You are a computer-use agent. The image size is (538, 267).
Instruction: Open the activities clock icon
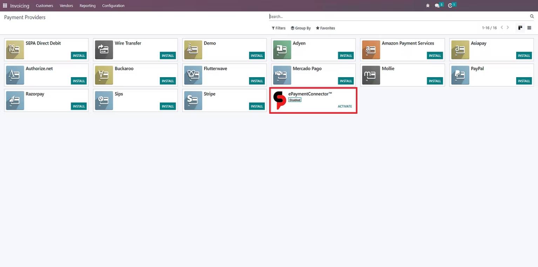coord(450,6)
